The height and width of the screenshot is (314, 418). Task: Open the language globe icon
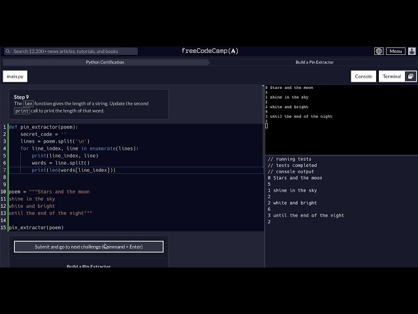point(379,51)
